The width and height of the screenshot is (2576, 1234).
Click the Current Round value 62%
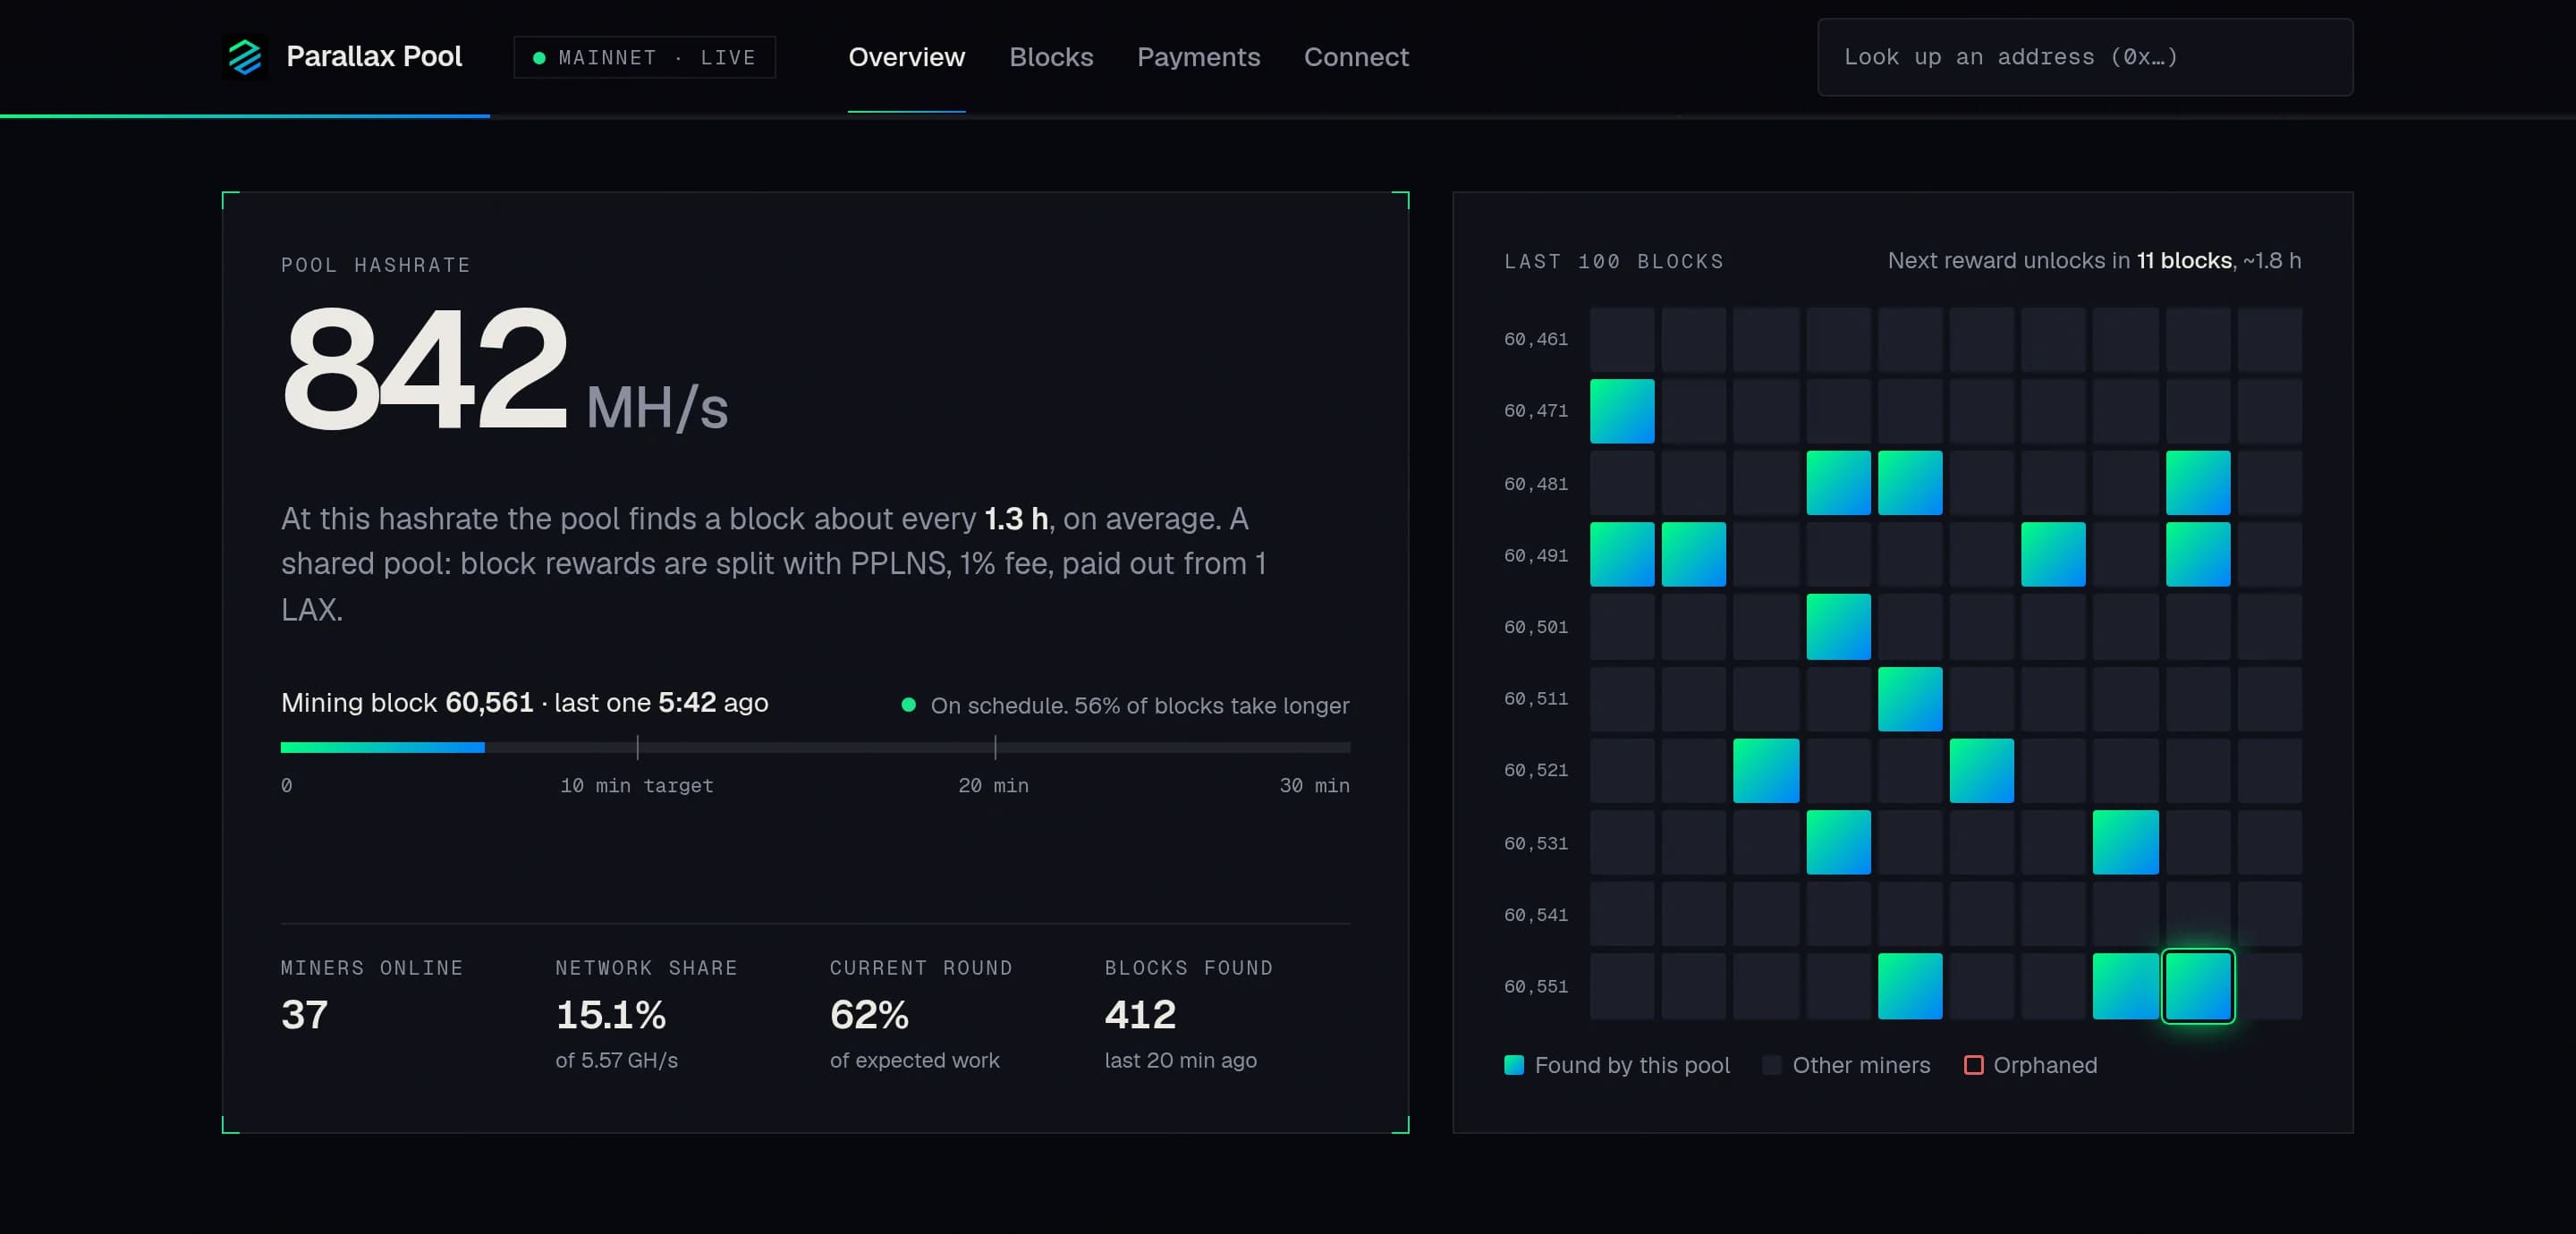tap(869, 1015)
